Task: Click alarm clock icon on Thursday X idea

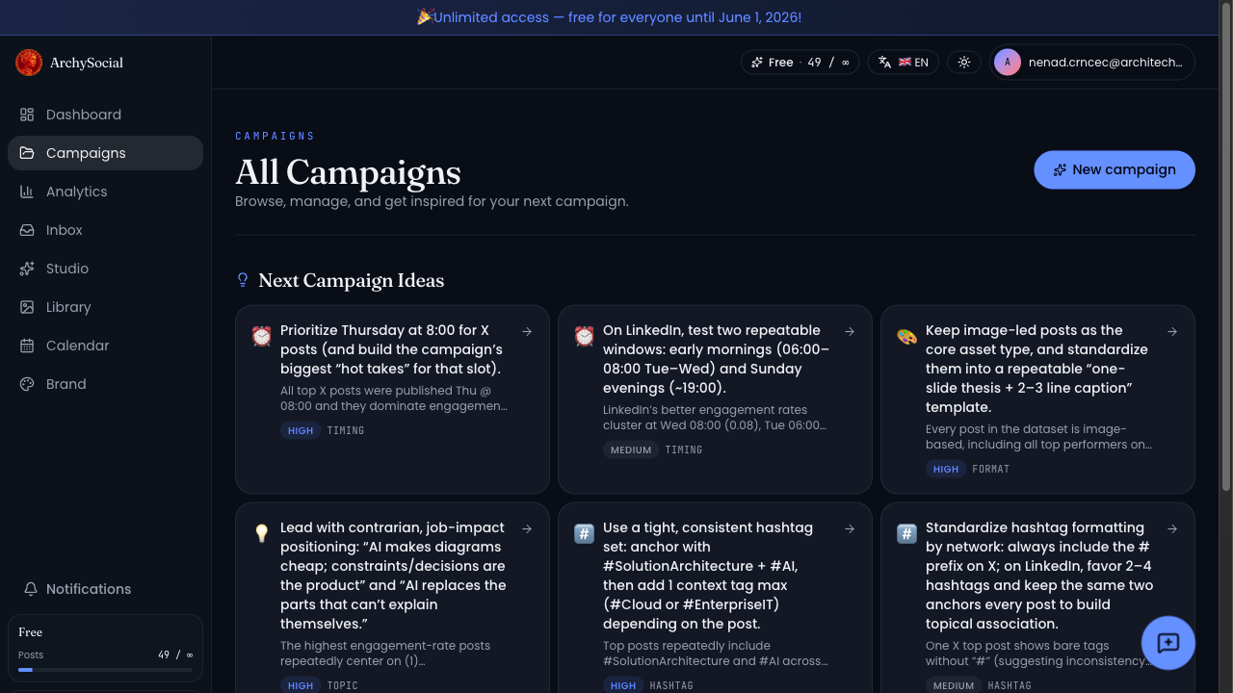Action: point(262,336)
